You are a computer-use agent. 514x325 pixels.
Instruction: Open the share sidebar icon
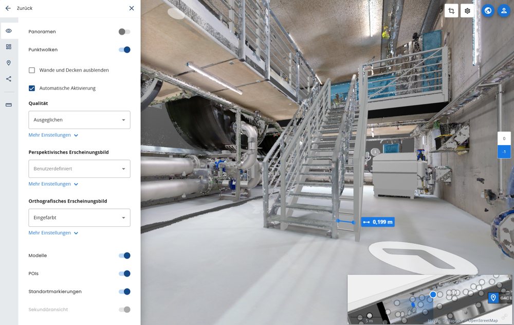tap(9, 79)
